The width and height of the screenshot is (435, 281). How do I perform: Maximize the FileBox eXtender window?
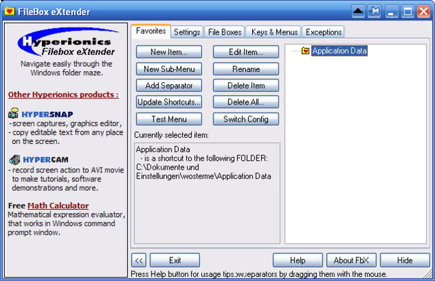[x=408, y=12]
